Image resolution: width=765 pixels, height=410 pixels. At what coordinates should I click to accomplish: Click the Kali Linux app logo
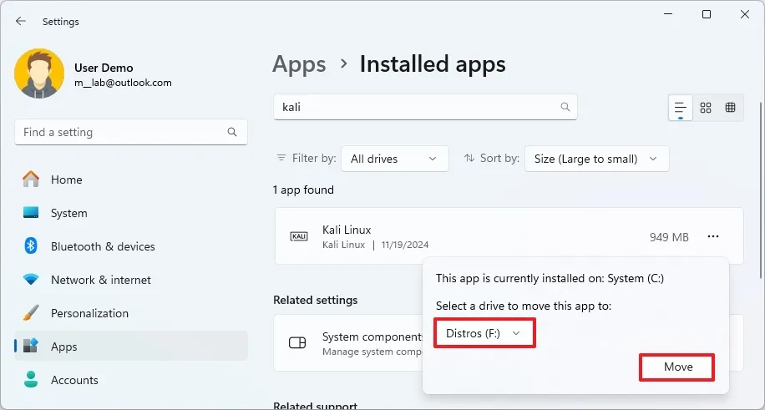click(x=299, y=236)
